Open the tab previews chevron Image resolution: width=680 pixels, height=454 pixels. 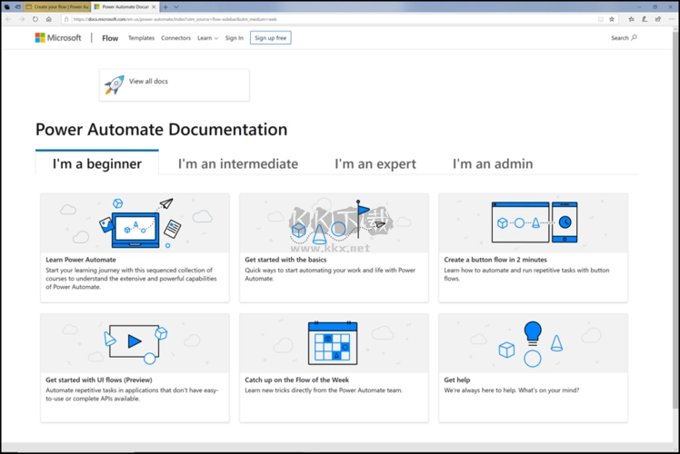pos(176,6)
